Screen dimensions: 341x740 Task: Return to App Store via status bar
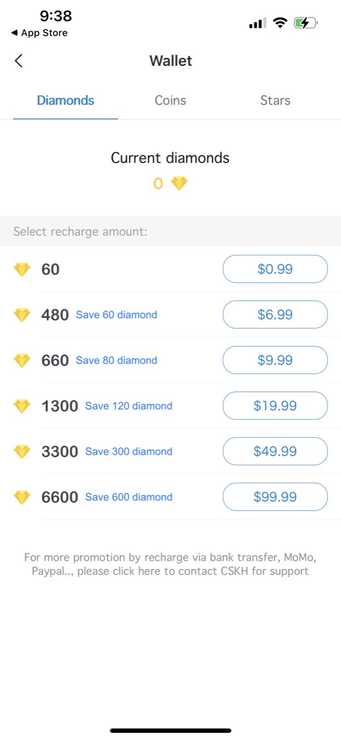(39, 33)
